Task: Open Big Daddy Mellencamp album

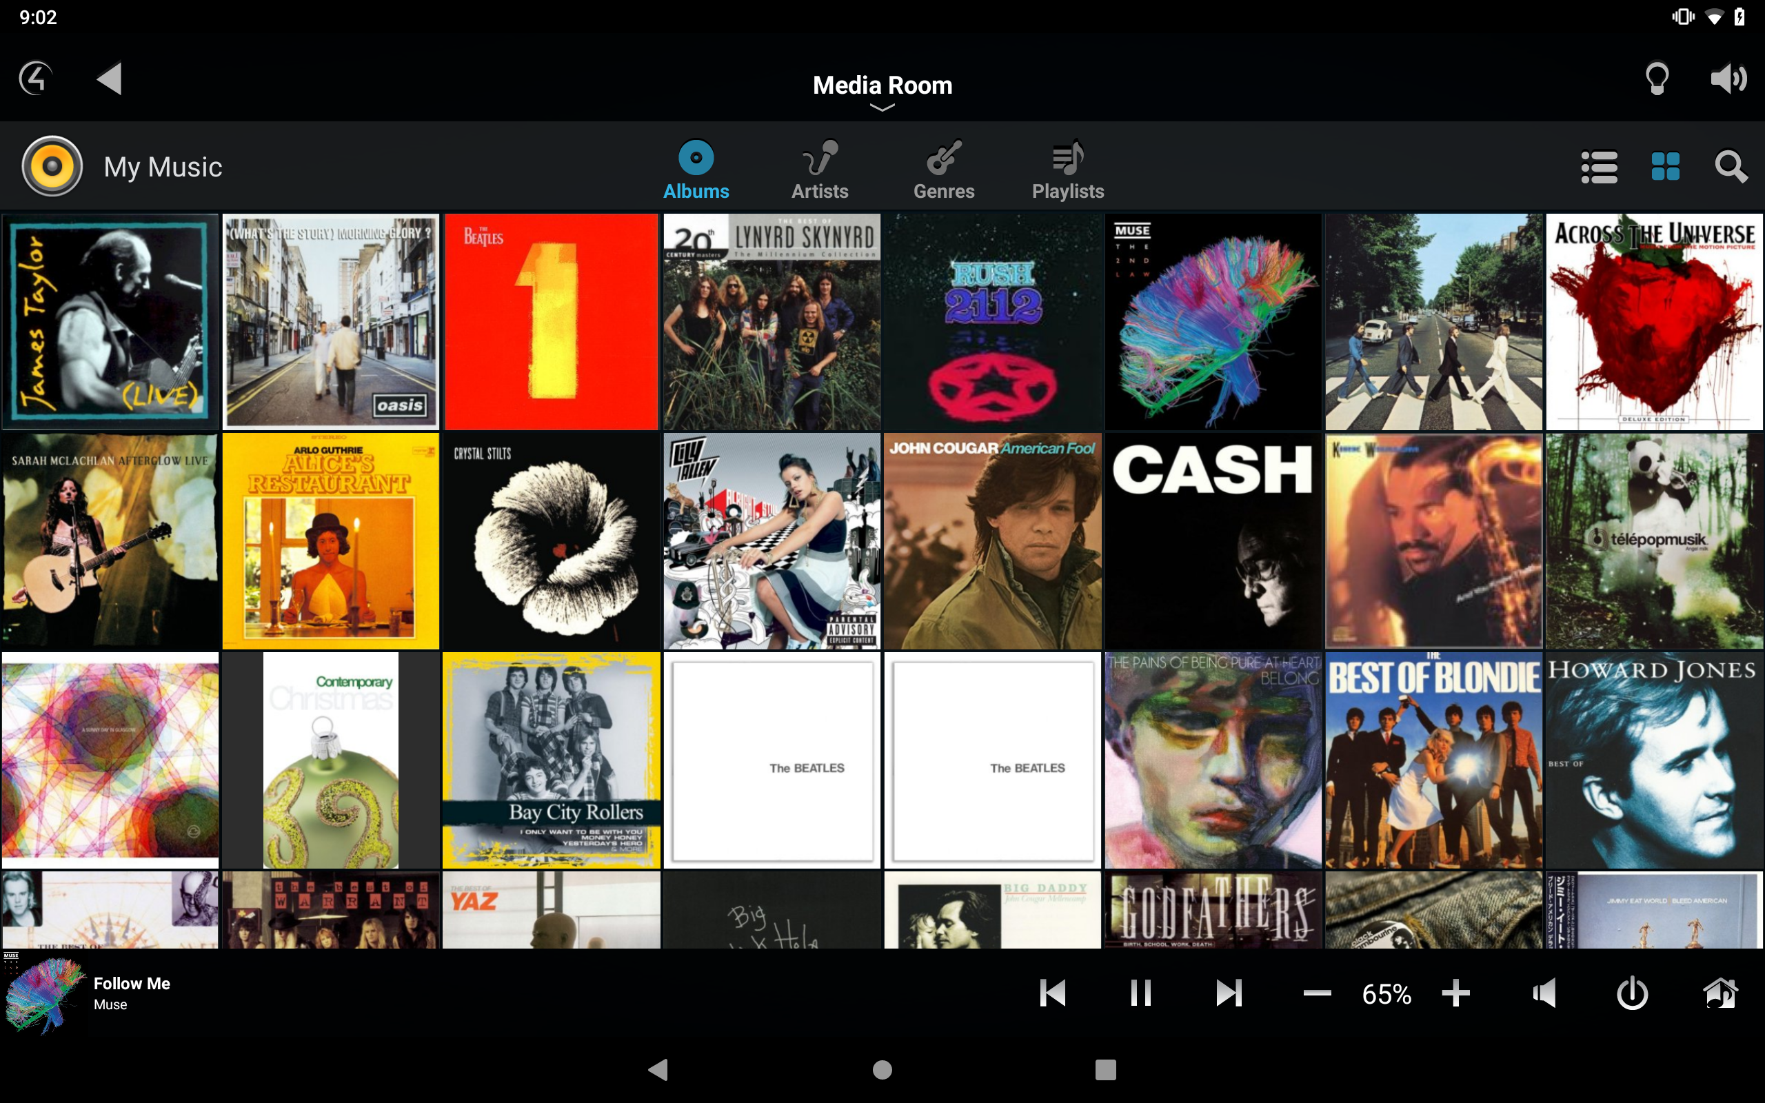Action: click(x=993, y=910)
